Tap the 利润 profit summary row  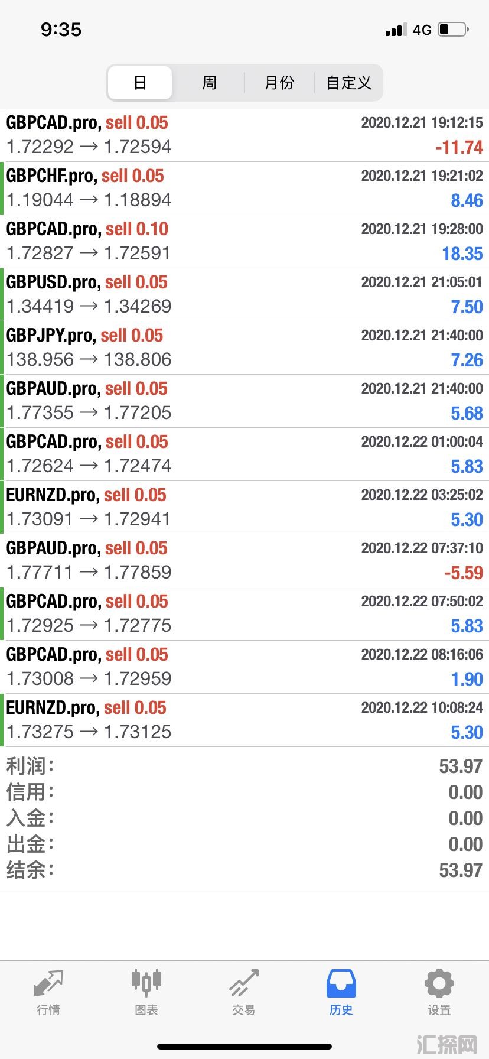click(244, 766)
